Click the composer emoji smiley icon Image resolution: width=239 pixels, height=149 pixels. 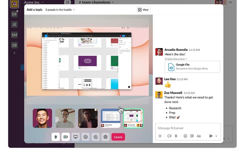[x=185, y=136]
